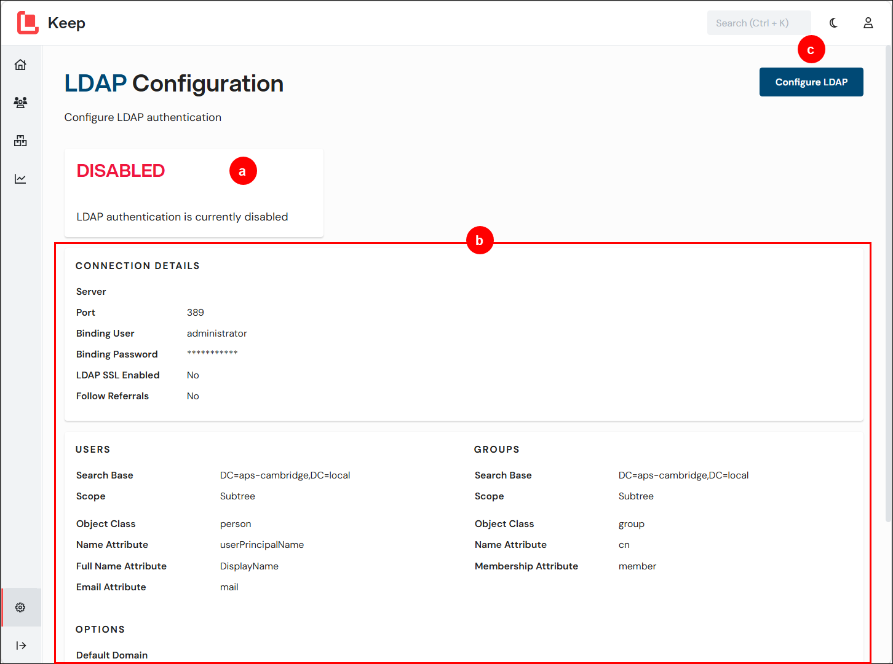Select Groups Scope Subtree value
Image resolution: width=893 pixels, height=664 pixels.
click(x=636, y=496)
